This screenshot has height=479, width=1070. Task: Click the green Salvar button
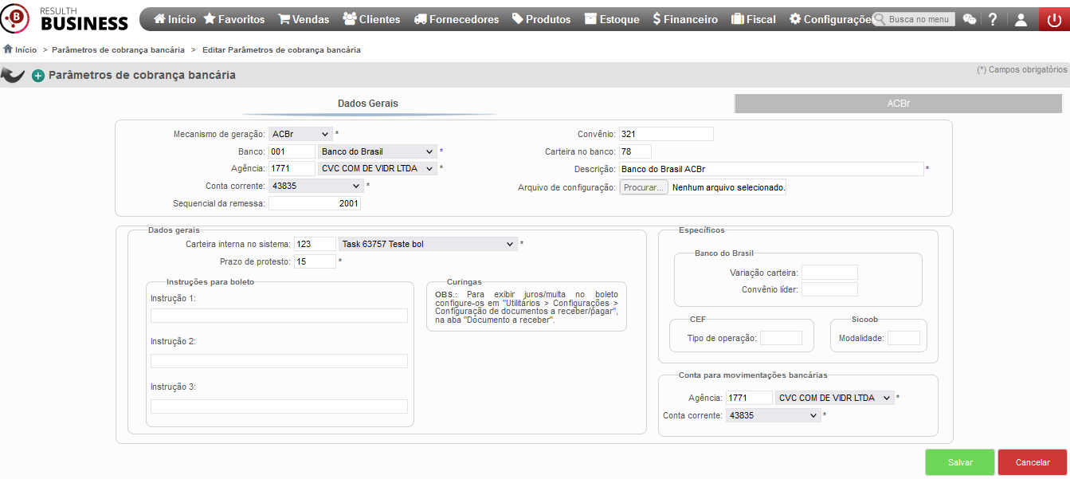(960, 462)
